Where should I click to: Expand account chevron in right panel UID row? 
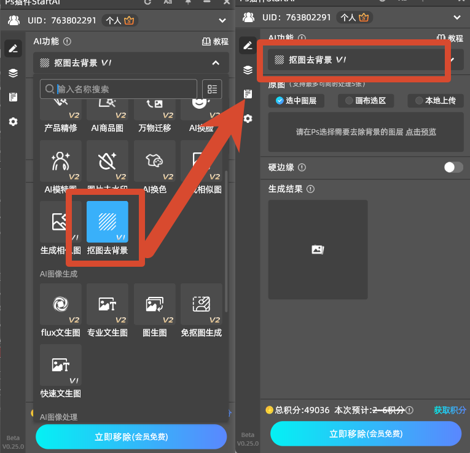pyautogui.click(x=457, y=17)
